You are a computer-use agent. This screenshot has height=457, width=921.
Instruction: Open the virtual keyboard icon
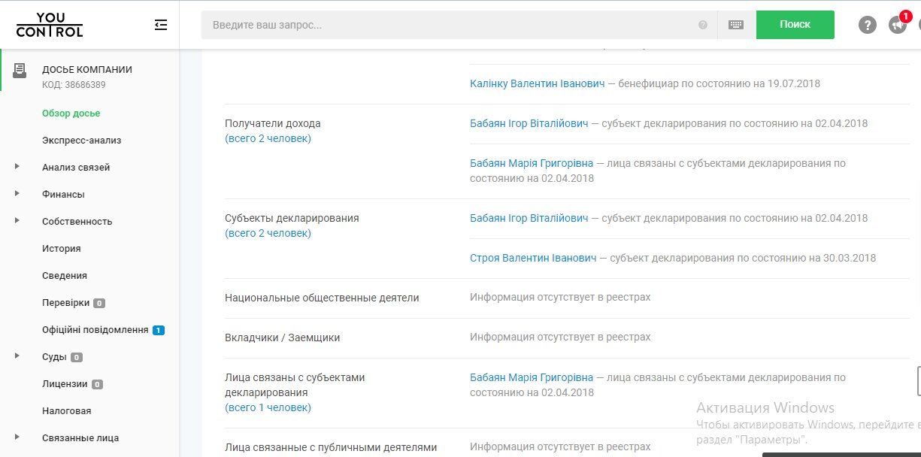pyautogui.click(x=736, y=25)
